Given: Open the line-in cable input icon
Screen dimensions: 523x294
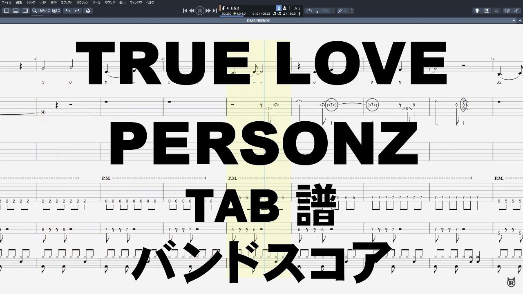Looking at the screenshot, I should 517,11.
